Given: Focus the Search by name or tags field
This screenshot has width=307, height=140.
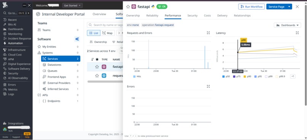Looking at the screenshot, I should pyautogui.click(x=106, y=25).
